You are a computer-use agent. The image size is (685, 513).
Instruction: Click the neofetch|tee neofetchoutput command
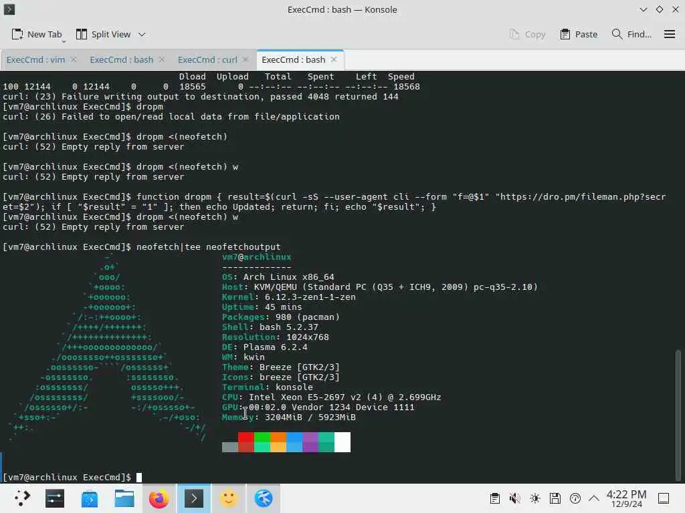(x=209, y=247)
